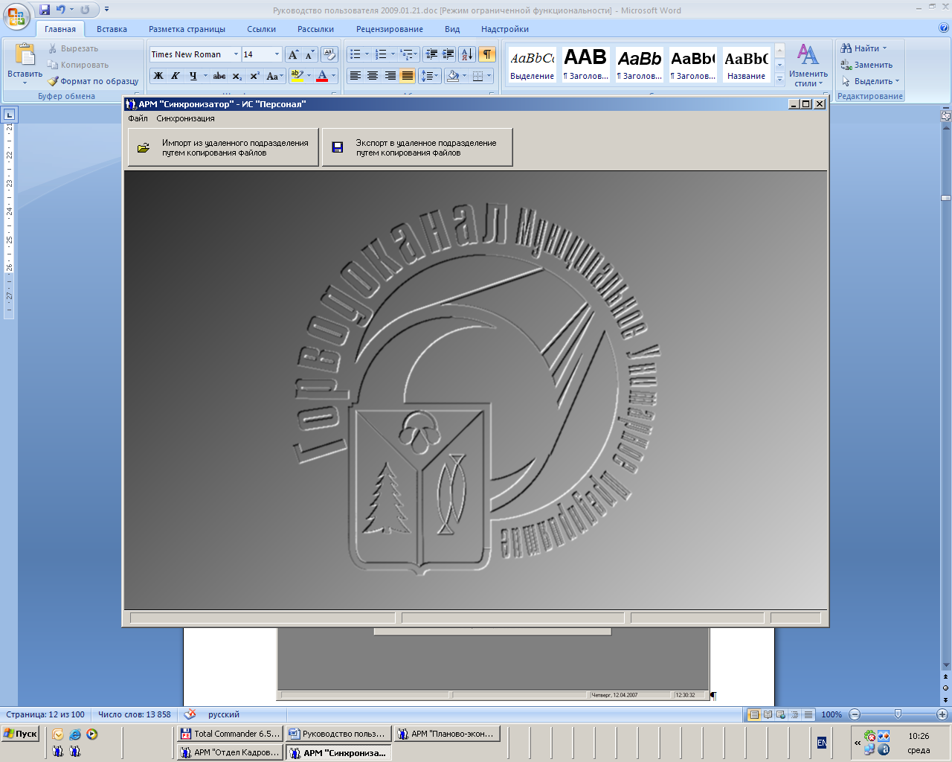Click the Print Layout view icon in status bar
Image resolution: width=952 pixels, height=762 pixels.
754,714
